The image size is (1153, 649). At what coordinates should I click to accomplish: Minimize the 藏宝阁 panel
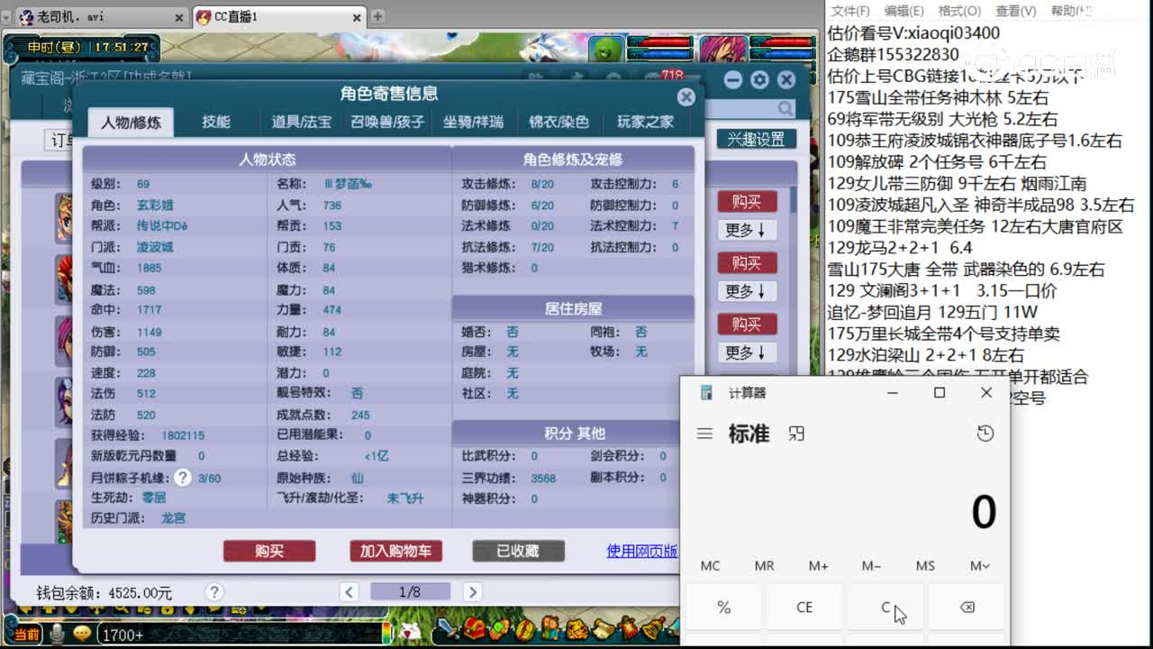click(x=732, y=80)
